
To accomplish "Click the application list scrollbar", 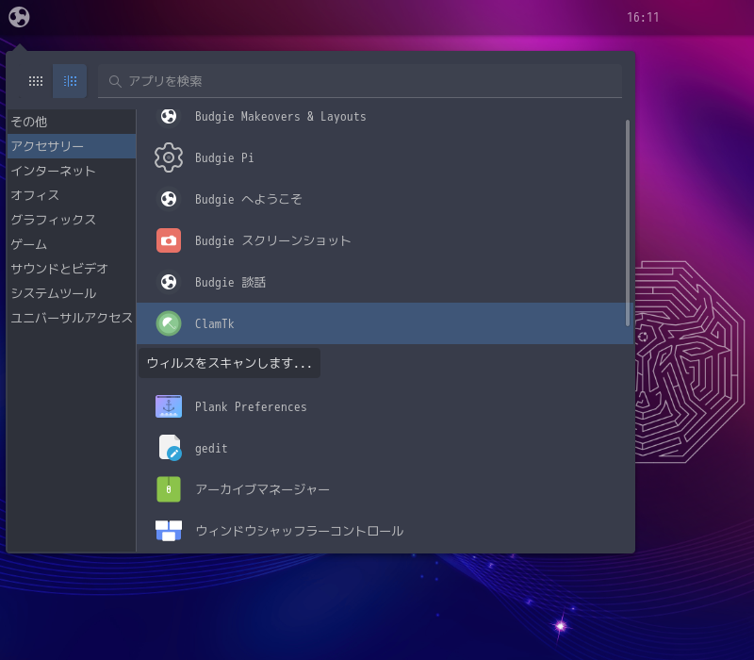I will click(x=628, y=223).
